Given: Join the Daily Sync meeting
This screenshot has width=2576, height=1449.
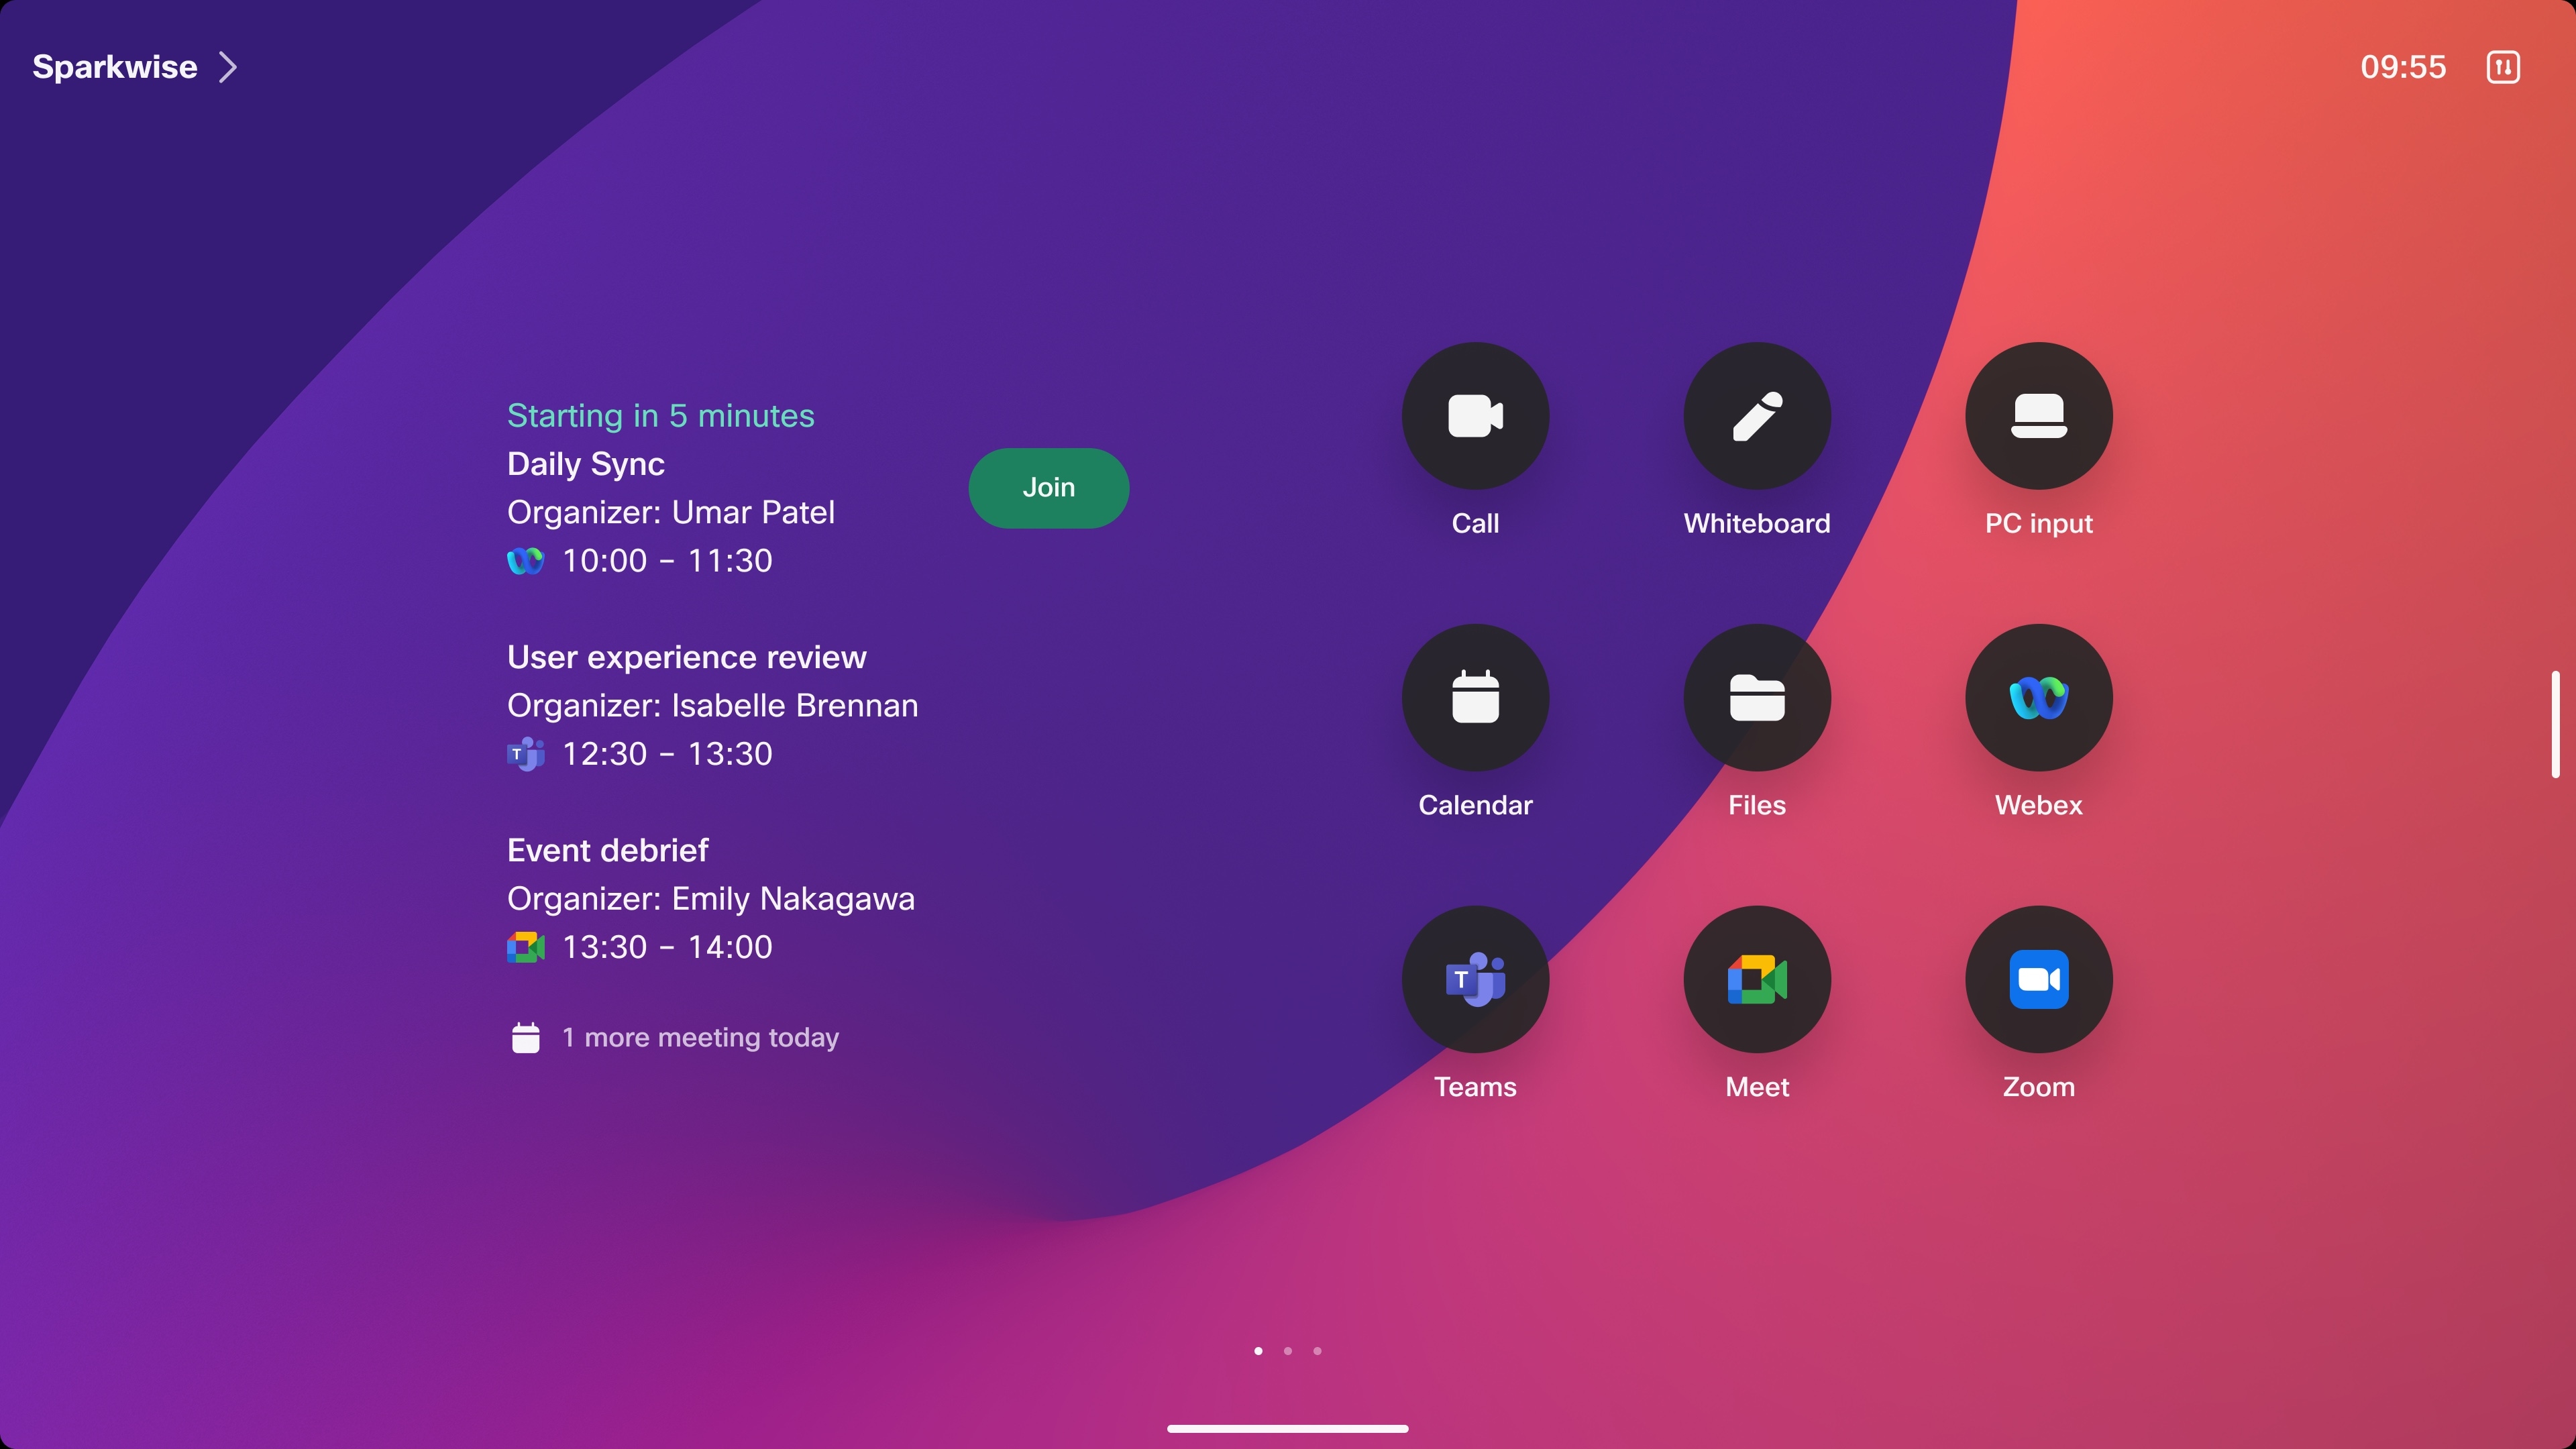Looking at the screenshot, I should tap(1048, 487).
